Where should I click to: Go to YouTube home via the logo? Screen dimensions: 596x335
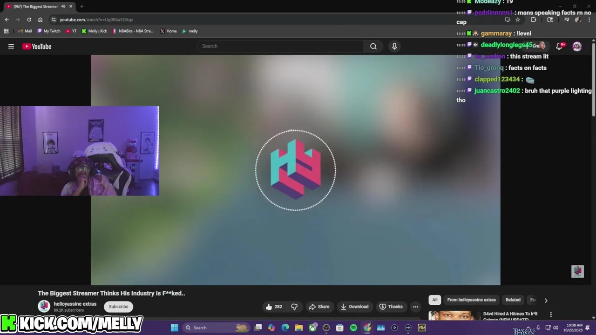pyautogui.click(x=37, y=46)
